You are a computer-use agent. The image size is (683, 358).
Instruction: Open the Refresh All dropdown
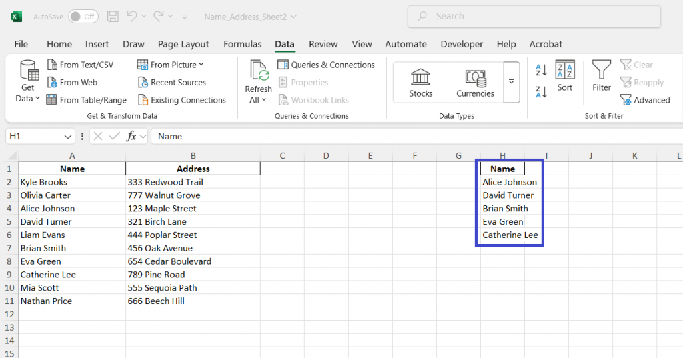coord(258,100)
